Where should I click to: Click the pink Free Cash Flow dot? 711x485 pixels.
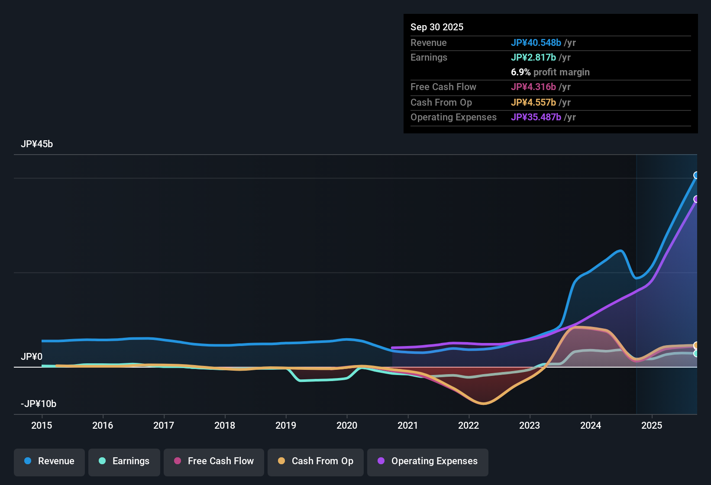tap(178, 461)
